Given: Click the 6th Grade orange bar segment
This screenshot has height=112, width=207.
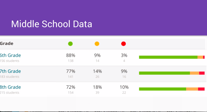Looking at the screenshot, I should tap(200, 57).
